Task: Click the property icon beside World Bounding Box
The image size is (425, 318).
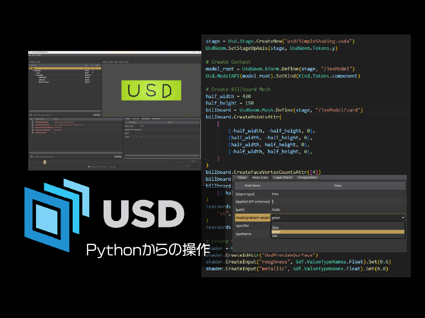Action: coord(31,122)
